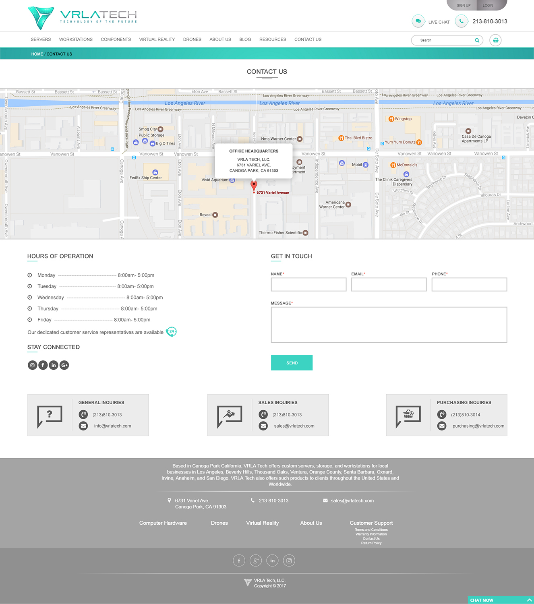Expand the Chat Now widget
The height and width of the screenshot is (604, 534).
click(500, 600)
